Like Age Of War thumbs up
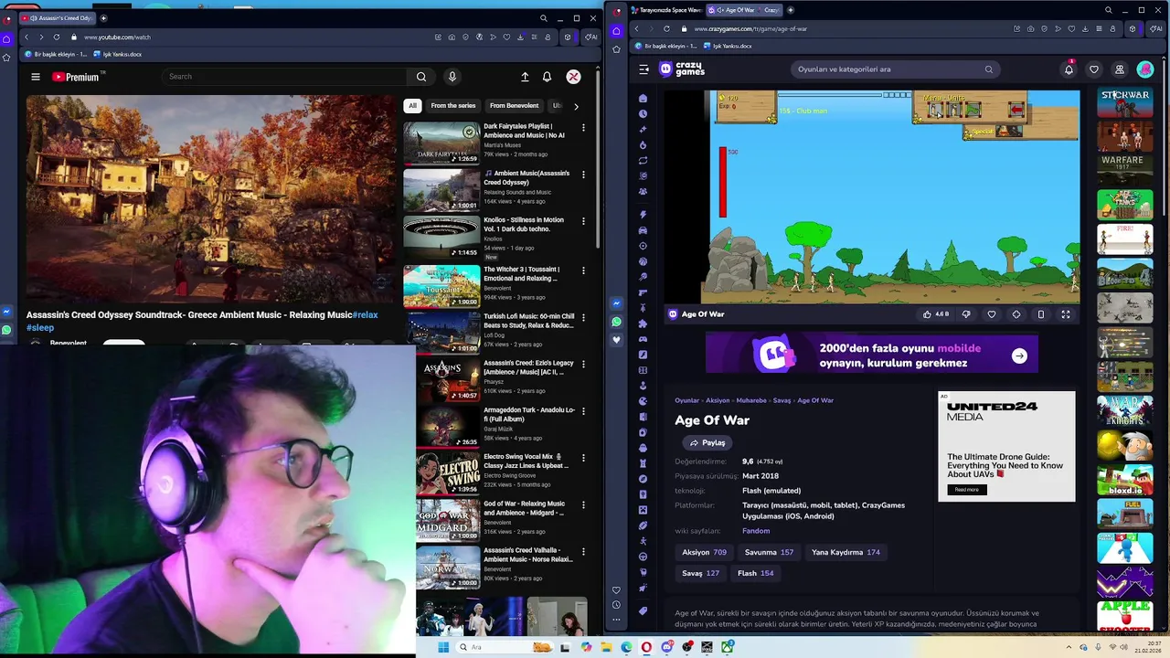Viewport: 1170px width, 658px height. (x=935, y=314)
